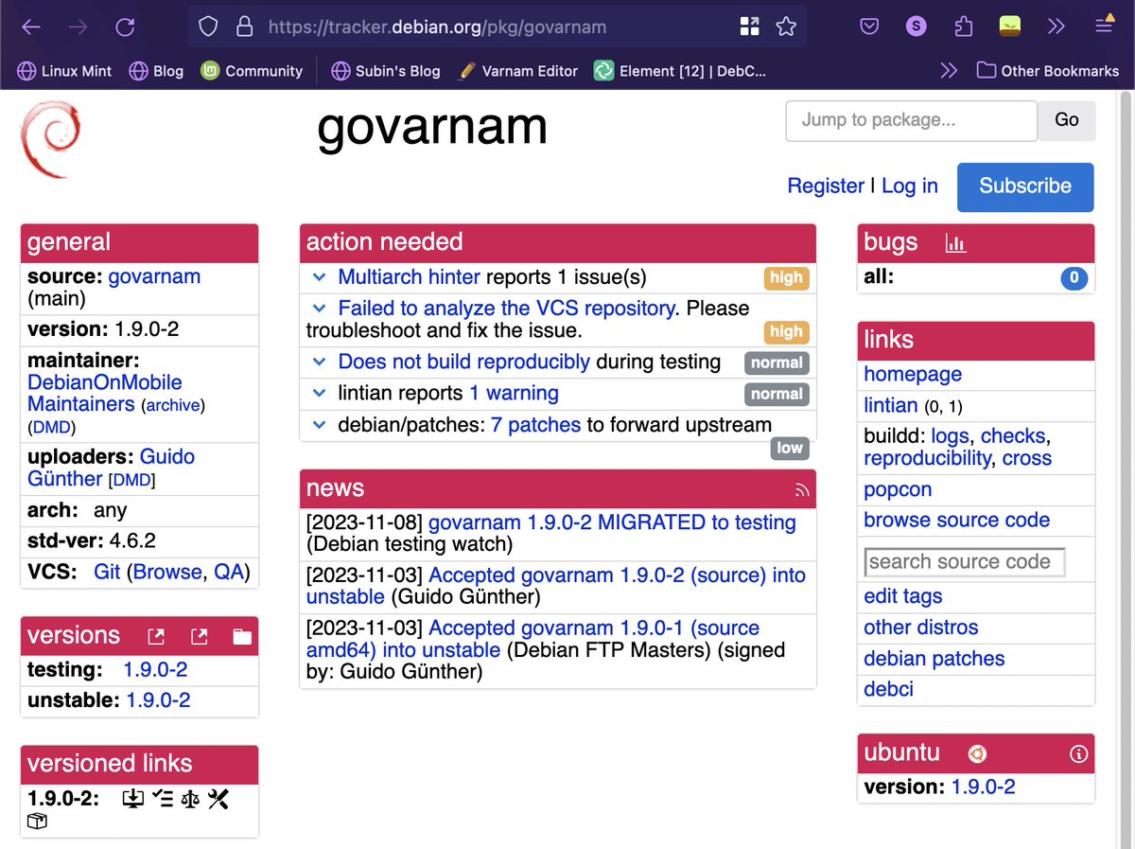The image size is (1135, 849).
Task: Save page to Pocket icon
Action: pos(869,27)
